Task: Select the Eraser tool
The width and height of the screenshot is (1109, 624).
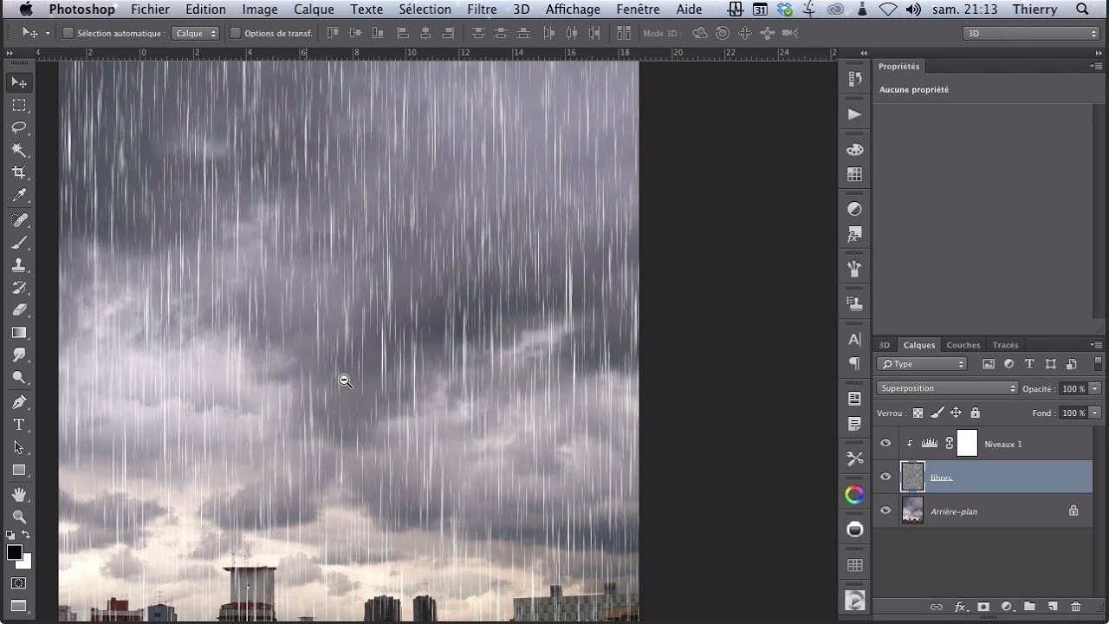Action: (19, 310)
